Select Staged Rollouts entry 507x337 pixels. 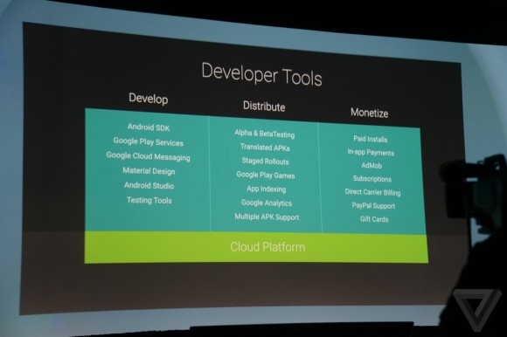tap(265, 161)
